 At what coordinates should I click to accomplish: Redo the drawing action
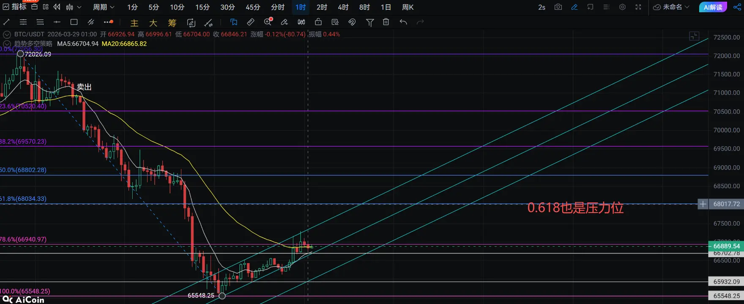(x=420, y=22)
